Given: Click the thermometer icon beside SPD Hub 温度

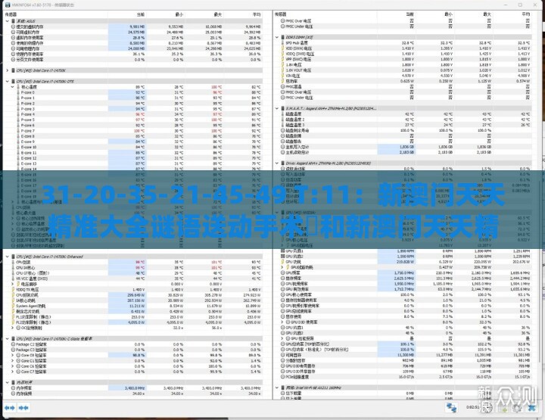Looking at the screenshot, I should 282,42.
